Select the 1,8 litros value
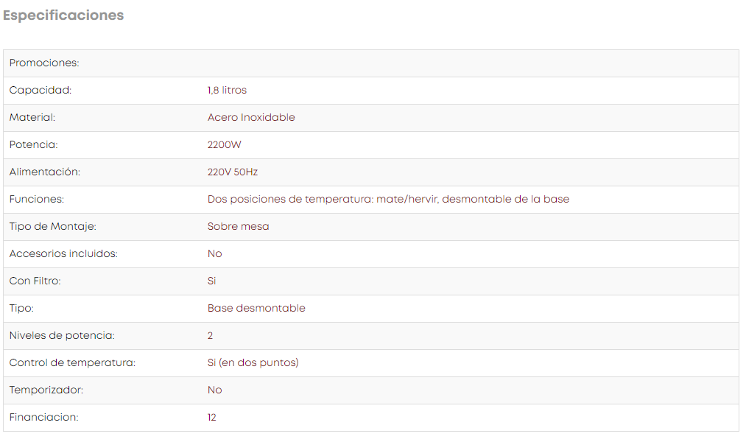The width and height of the screenshot is (746, 442). coord(227,90)
